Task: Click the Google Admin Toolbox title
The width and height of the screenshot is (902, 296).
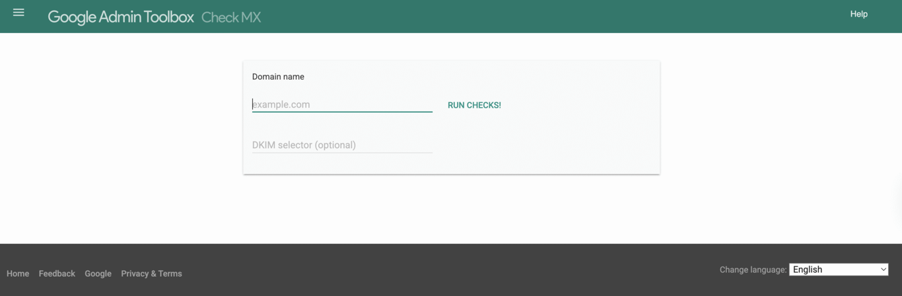Action: 121,17
